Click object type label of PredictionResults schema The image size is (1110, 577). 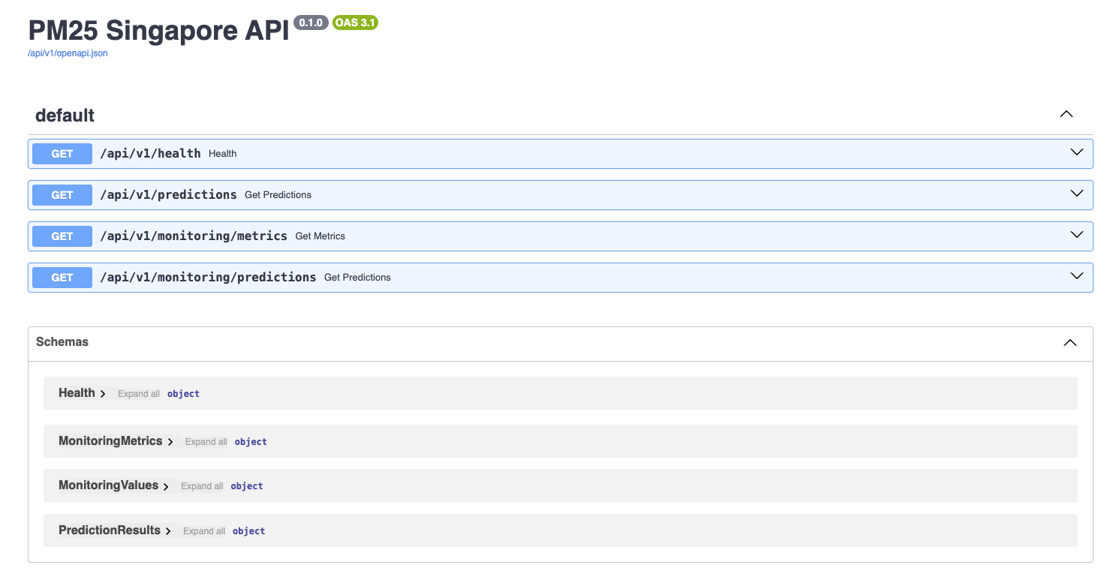pos(248,531)
